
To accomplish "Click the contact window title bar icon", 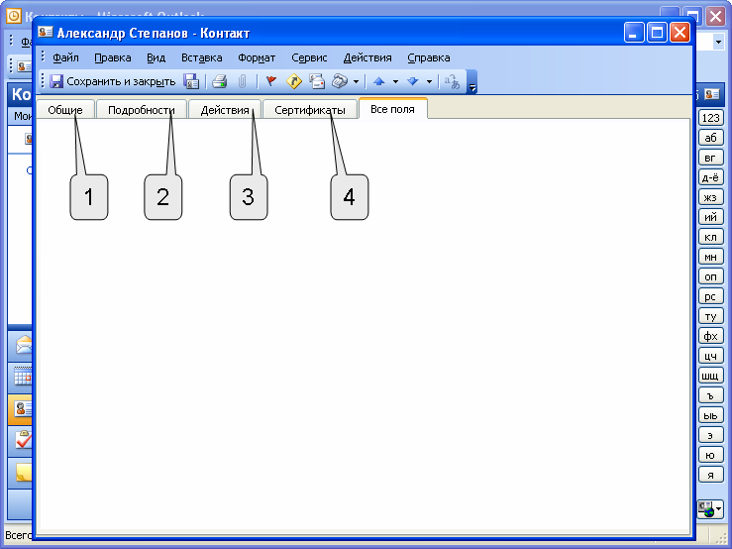I will click(x=46, y=33).
